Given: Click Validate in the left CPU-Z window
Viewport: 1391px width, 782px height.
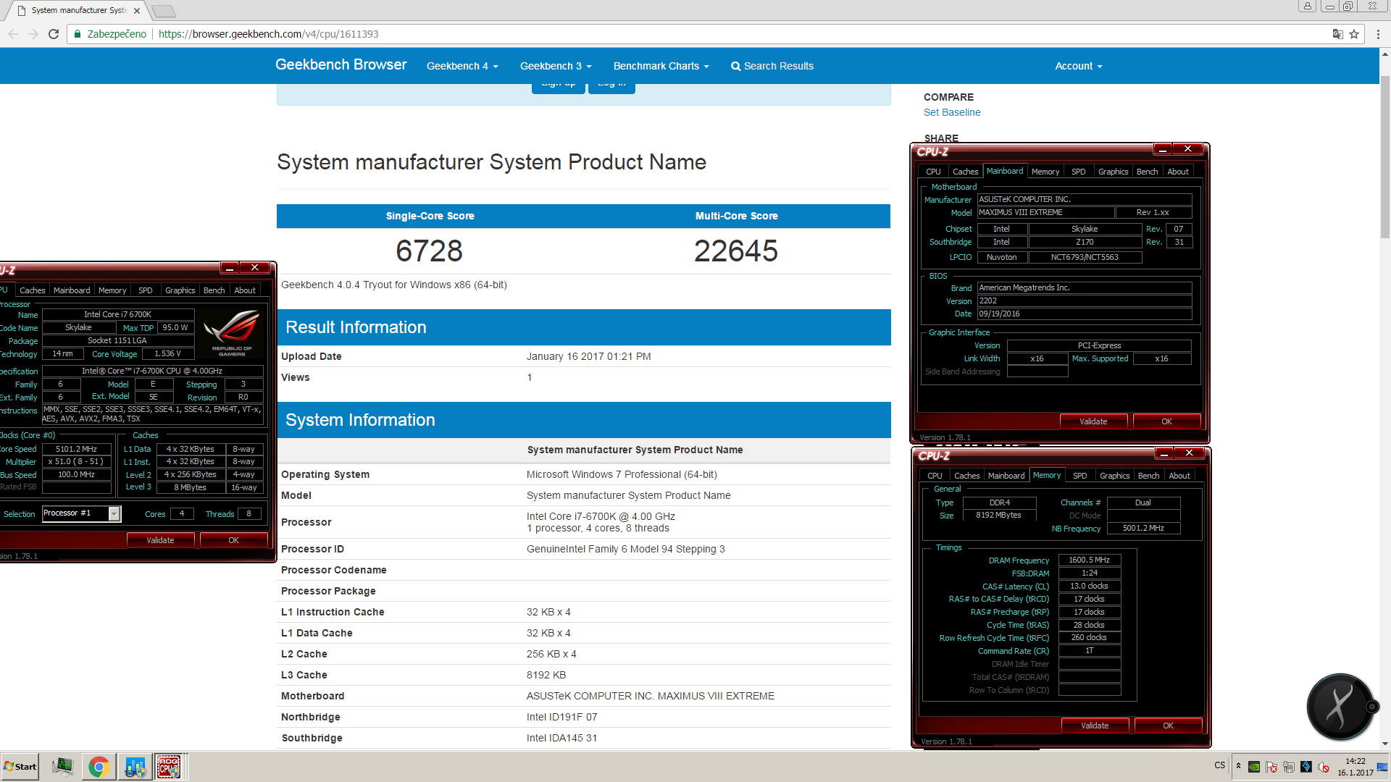Looking at the screenshot, I should coord(160,540).
